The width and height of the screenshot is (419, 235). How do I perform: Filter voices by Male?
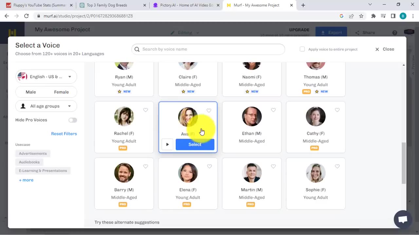[31, 92]
